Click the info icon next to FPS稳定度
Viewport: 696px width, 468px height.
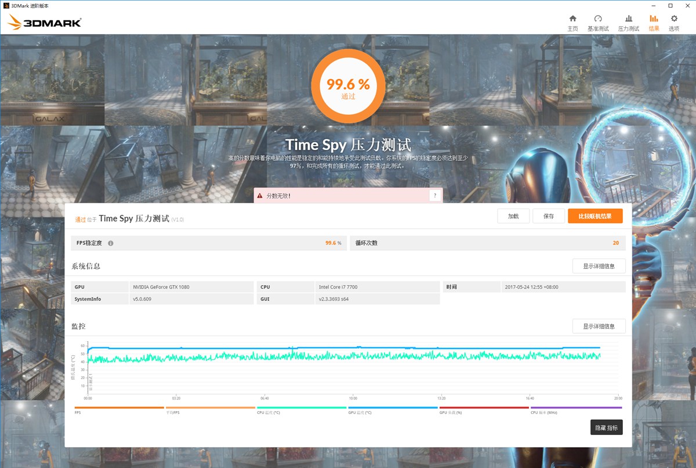point(110,243)
